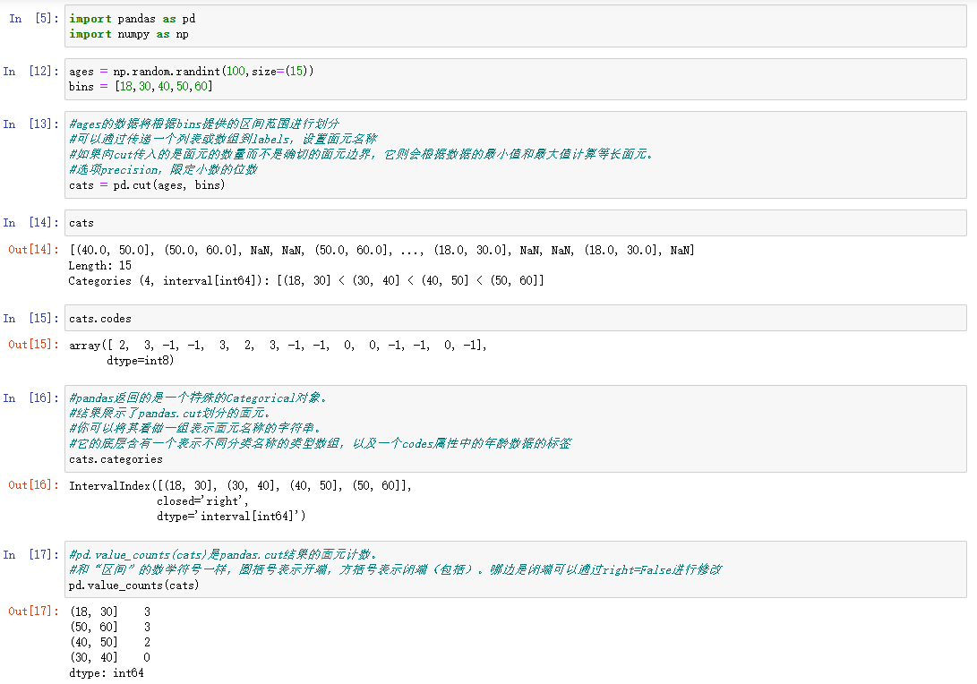Viewport: 977px width, 684px height.
Task: Click the Out[15] output prompt
Action: click(x=30, y=345)
